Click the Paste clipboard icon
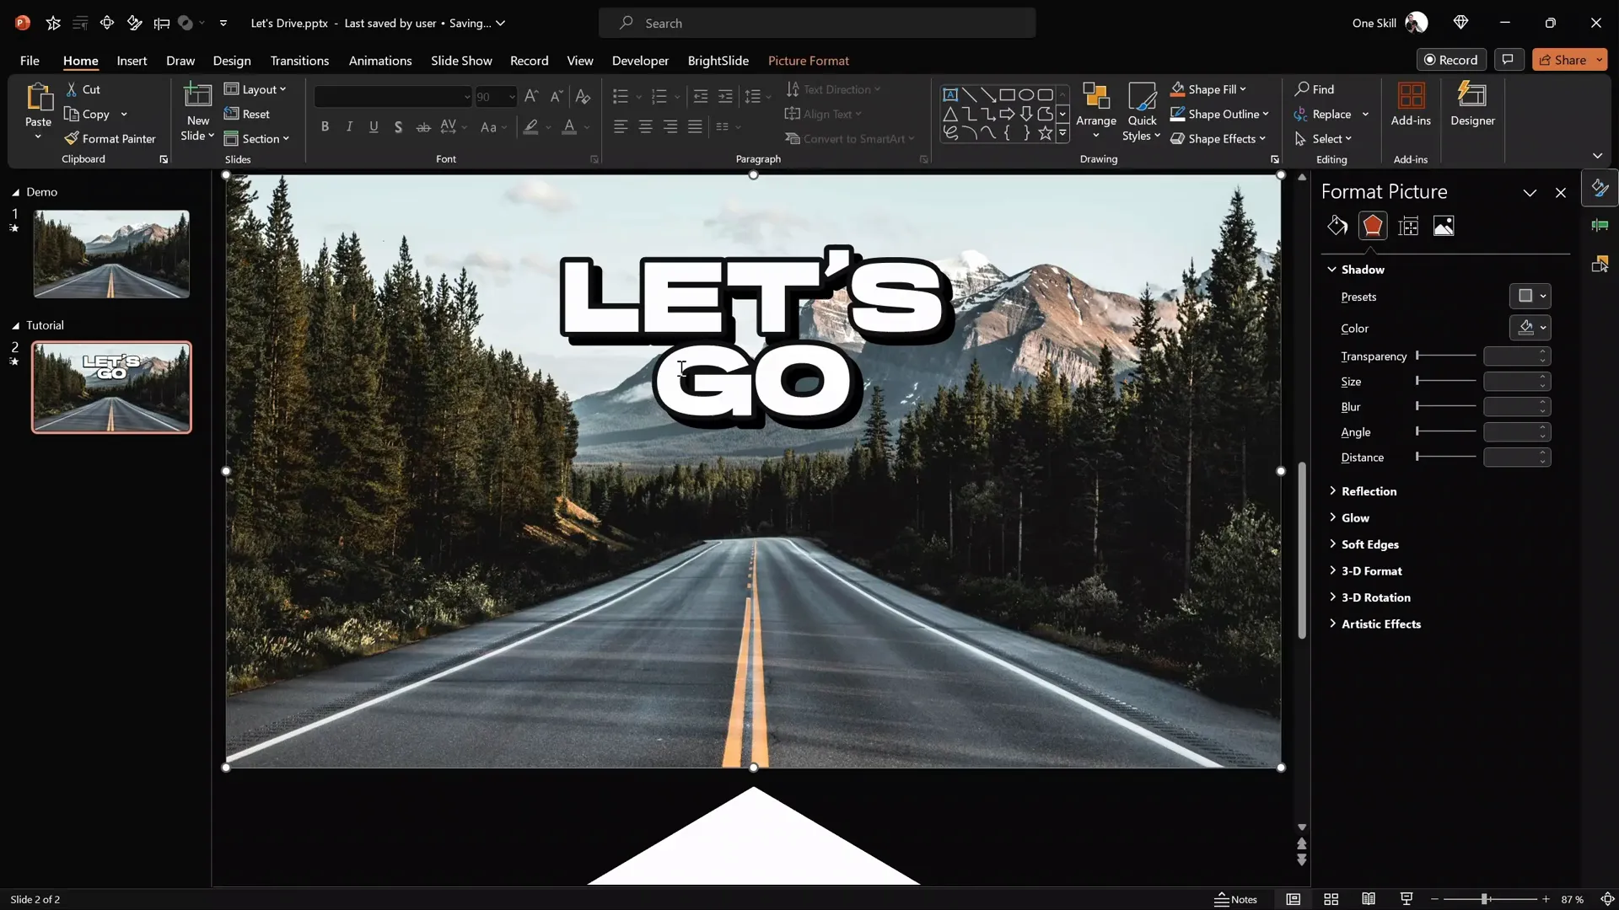This screenshot has width=1619, height=910. click(x=38, y=98)
